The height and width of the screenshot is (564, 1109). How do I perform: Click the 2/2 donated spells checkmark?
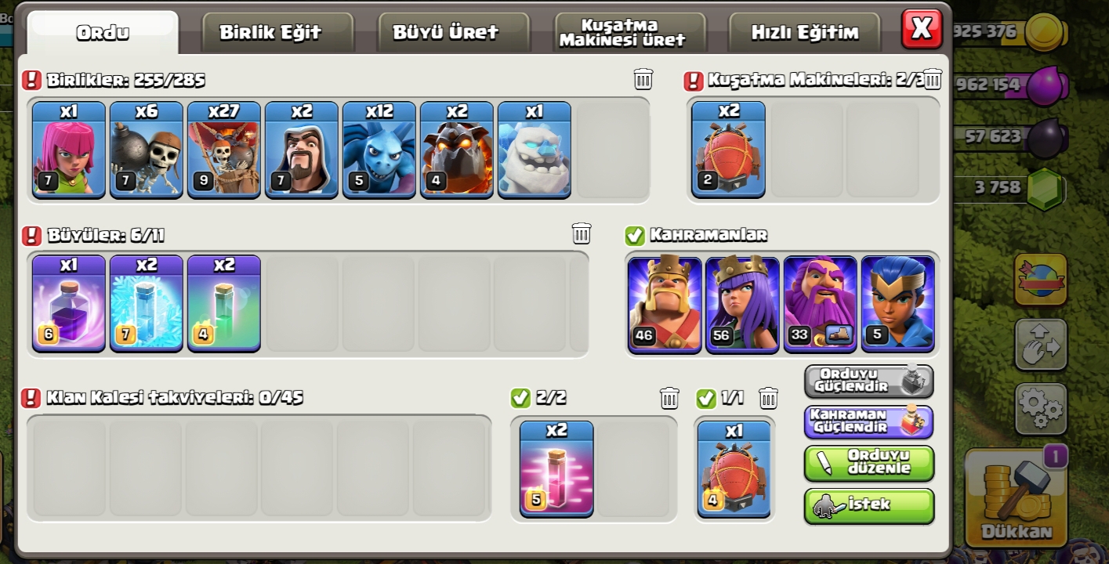(520, 398)
